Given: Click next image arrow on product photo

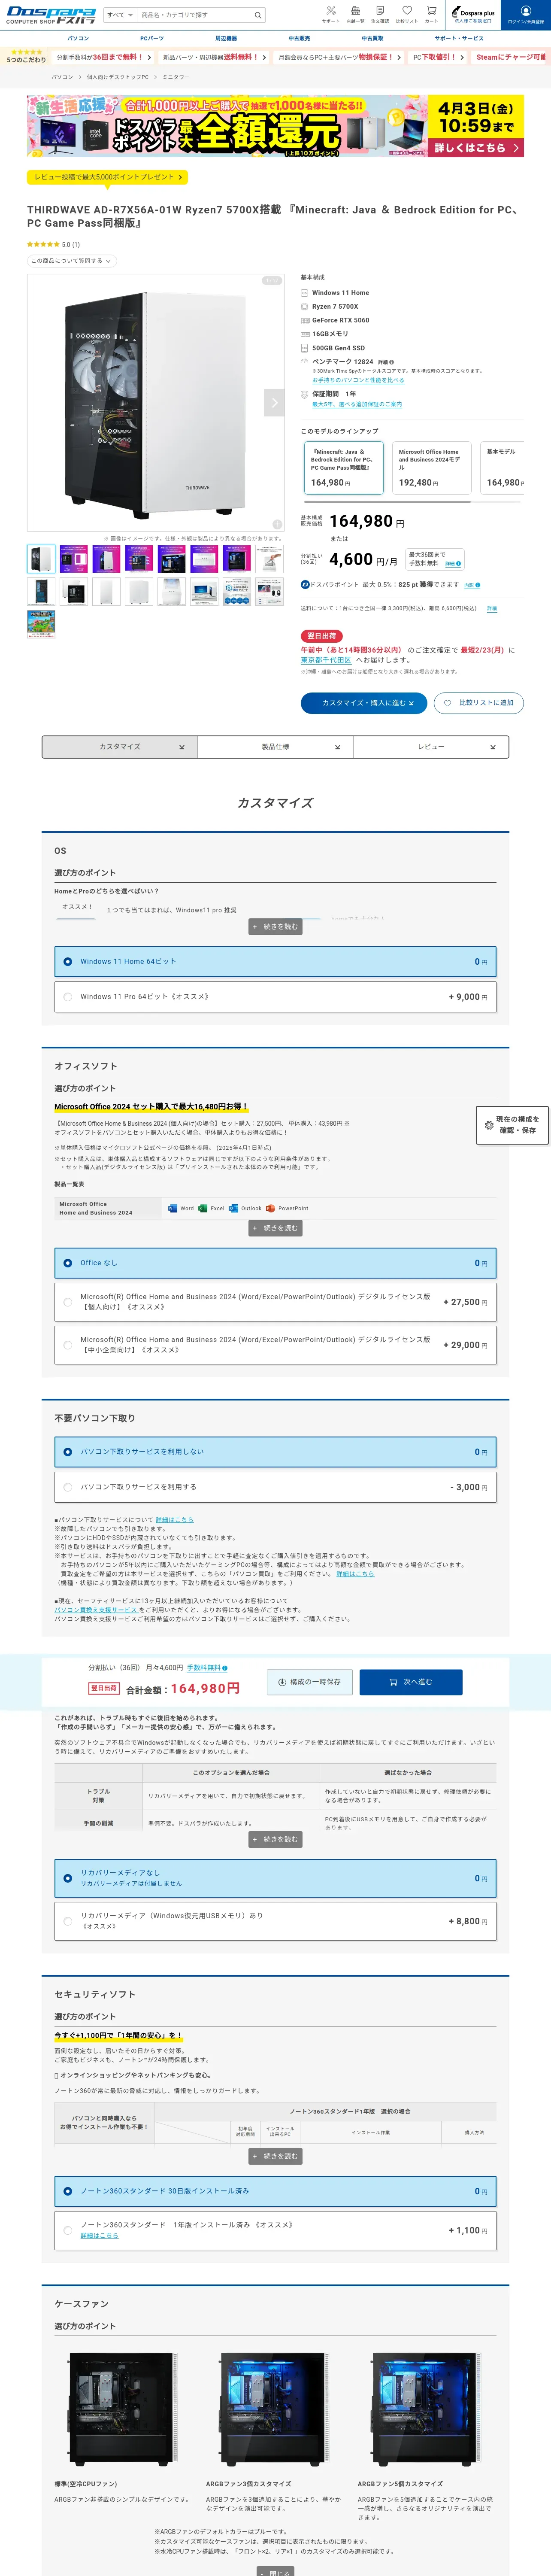Looking at the screenshot, I should 274,402.
